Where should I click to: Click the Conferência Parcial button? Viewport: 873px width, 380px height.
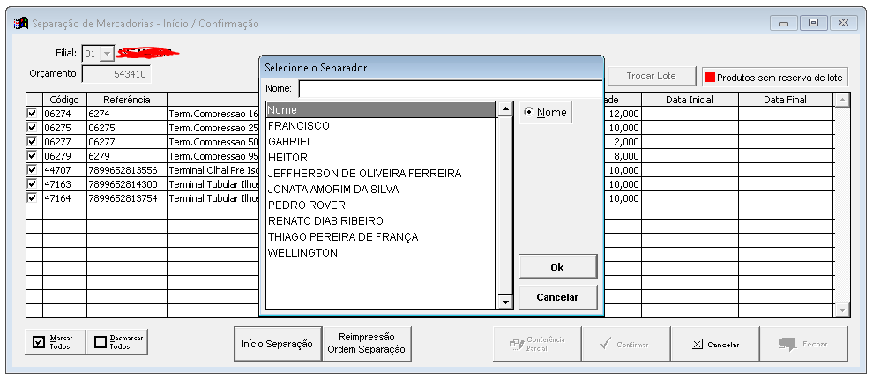click(x=536, y=344)
